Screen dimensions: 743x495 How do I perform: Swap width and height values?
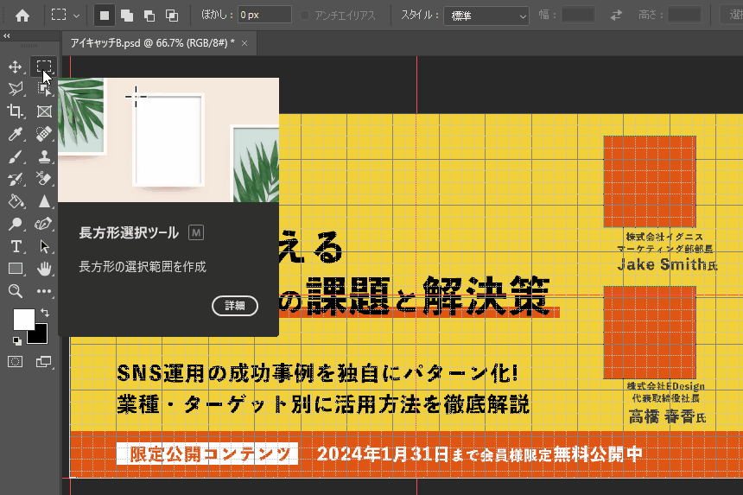(x=616, y=16)
